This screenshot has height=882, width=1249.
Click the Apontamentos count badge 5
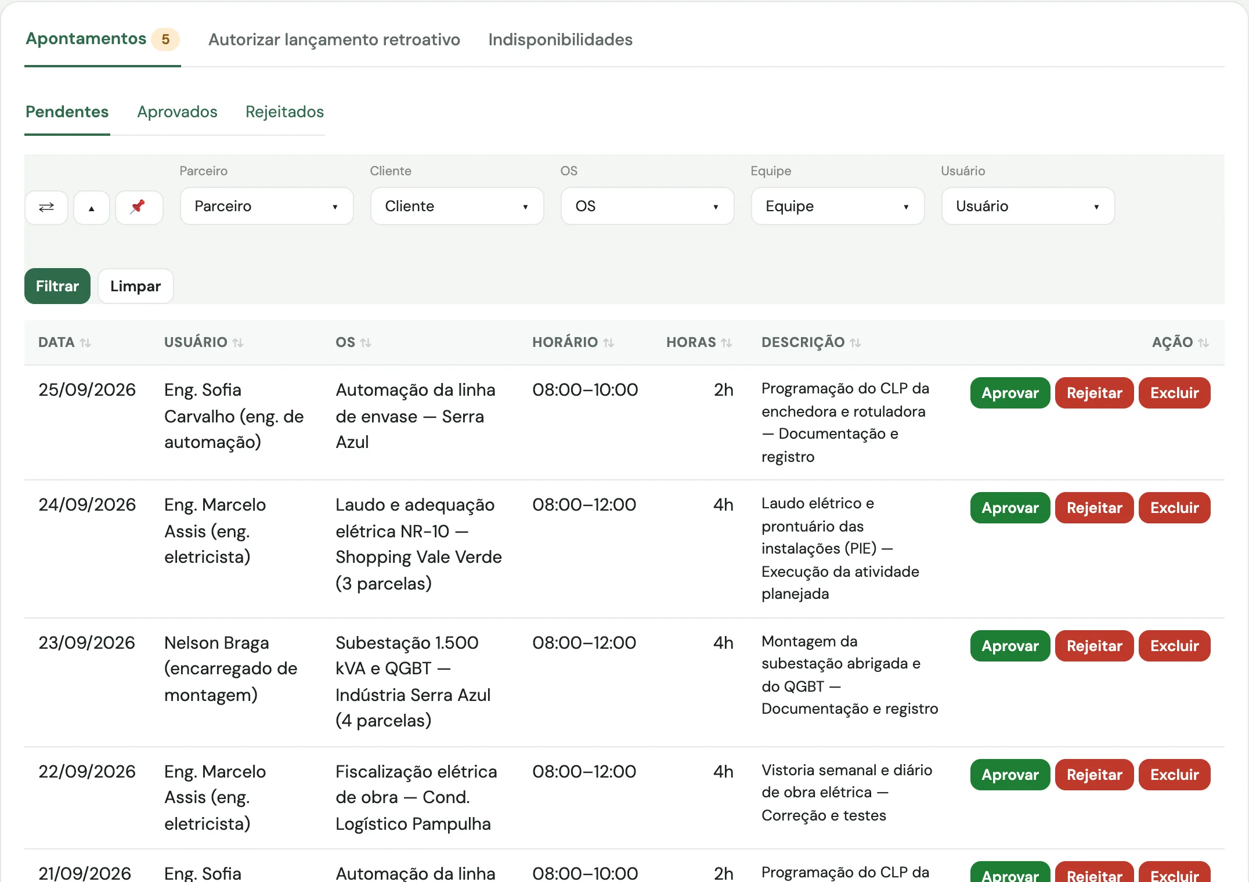click(165, 39)
